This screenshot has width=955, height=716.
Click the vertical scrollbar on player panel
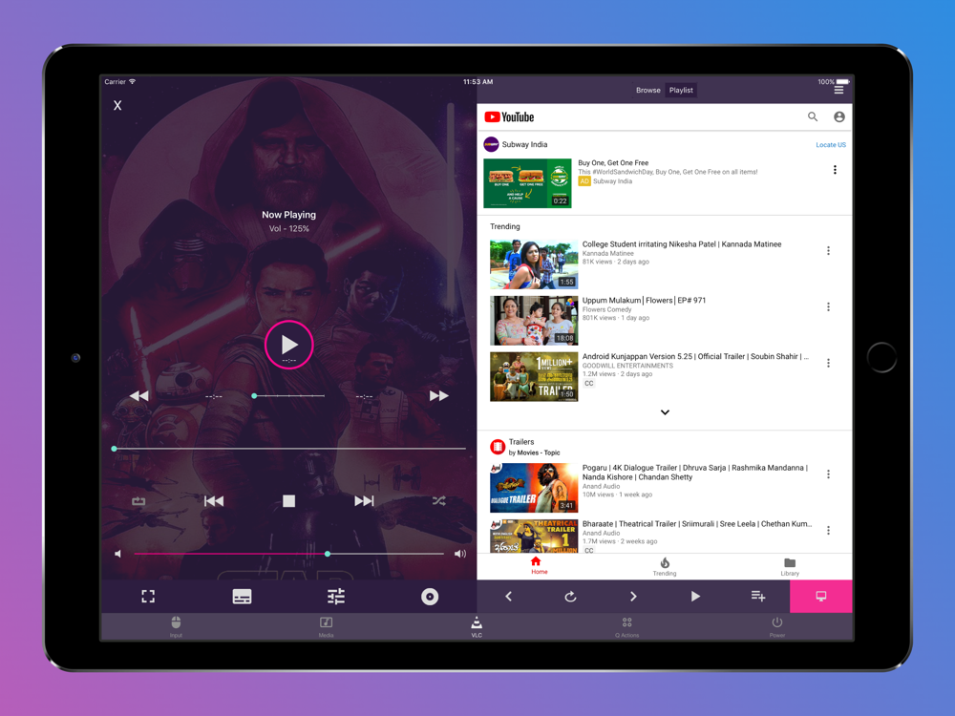451,207
